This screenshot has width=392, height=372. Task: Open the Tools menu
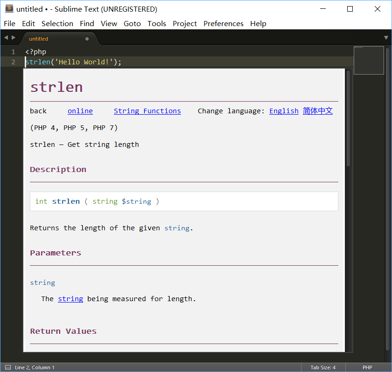pyautogui.click(x=156, y=24)
